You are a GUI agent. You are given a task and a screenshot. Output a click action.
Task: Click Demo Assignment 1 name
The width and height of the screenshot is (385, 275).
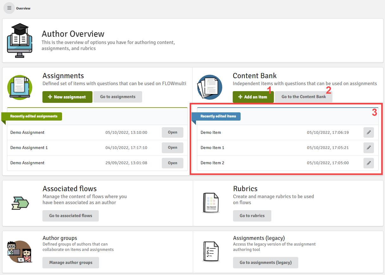(29, 148)
